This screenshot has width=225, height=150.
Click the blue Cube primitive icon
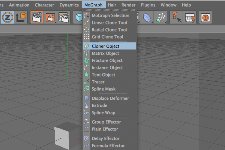(79, 17)
